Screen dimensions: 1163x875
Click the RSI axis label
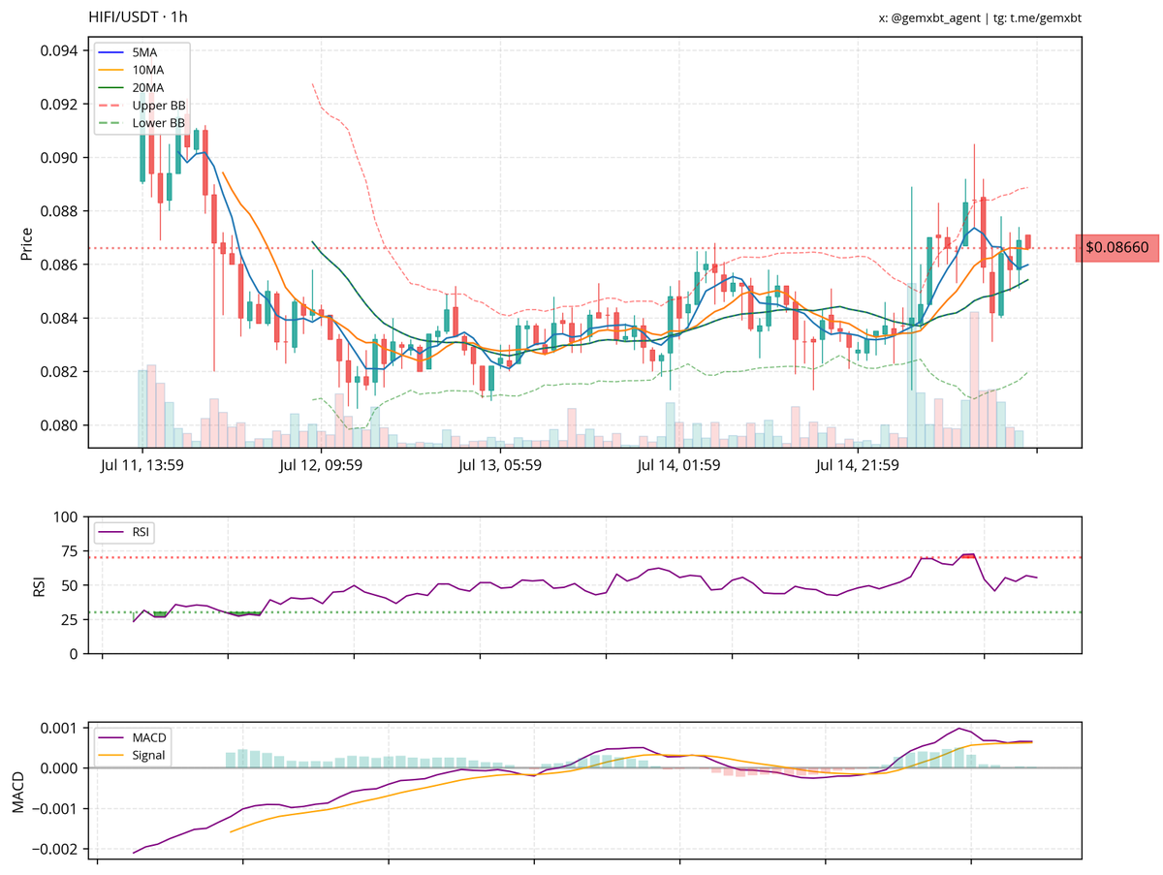coord(40,585)
